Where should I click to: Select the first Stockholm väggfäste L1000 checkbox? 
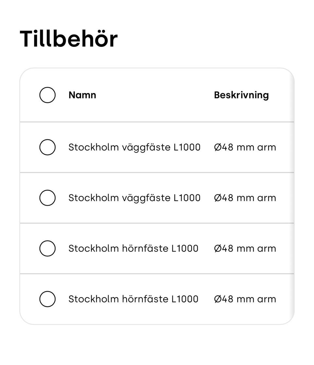(47, 147)
